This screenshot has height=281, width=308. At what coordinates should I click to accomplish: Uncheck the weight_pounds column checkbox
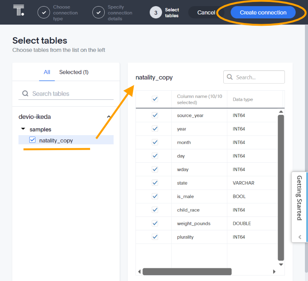coord(155,223)
